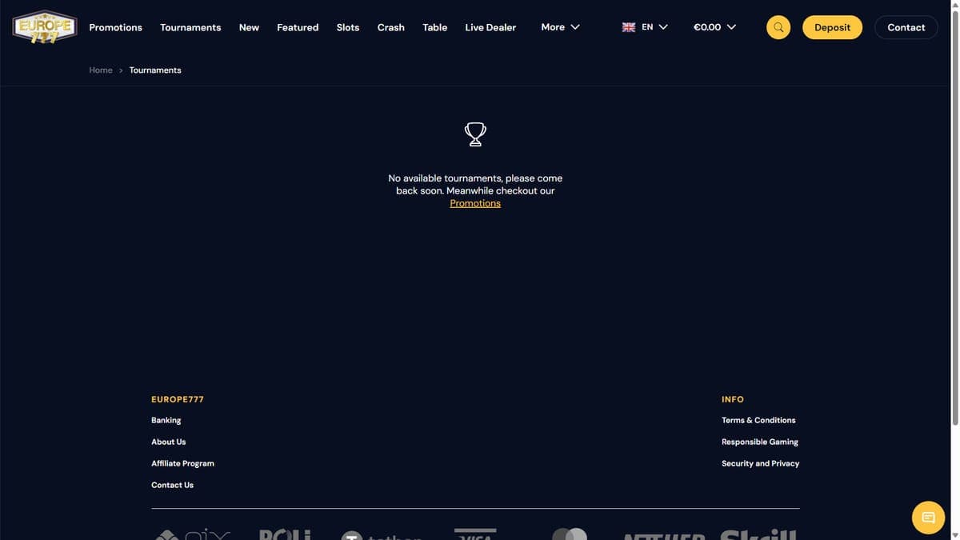
Task: Click the Tether payment logo
Action: pyautogui.click(x=382, y=535)
